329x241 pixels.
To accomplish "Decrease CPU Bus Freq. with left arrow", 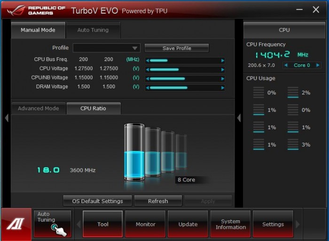I will (x=147, y=61).
